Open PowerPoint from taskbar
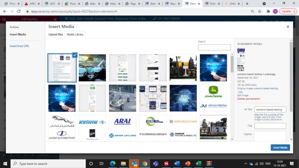 click(x=188, y=164)
